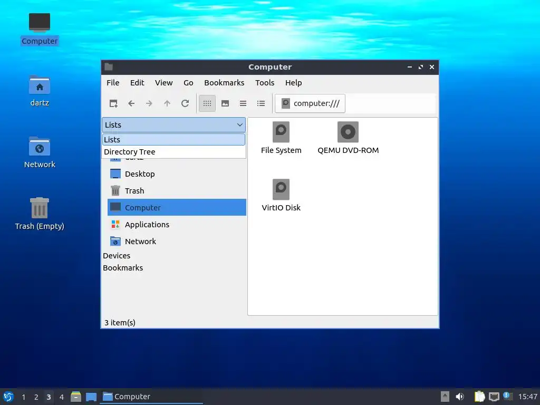Switch to workspace 2

[36, 397]
